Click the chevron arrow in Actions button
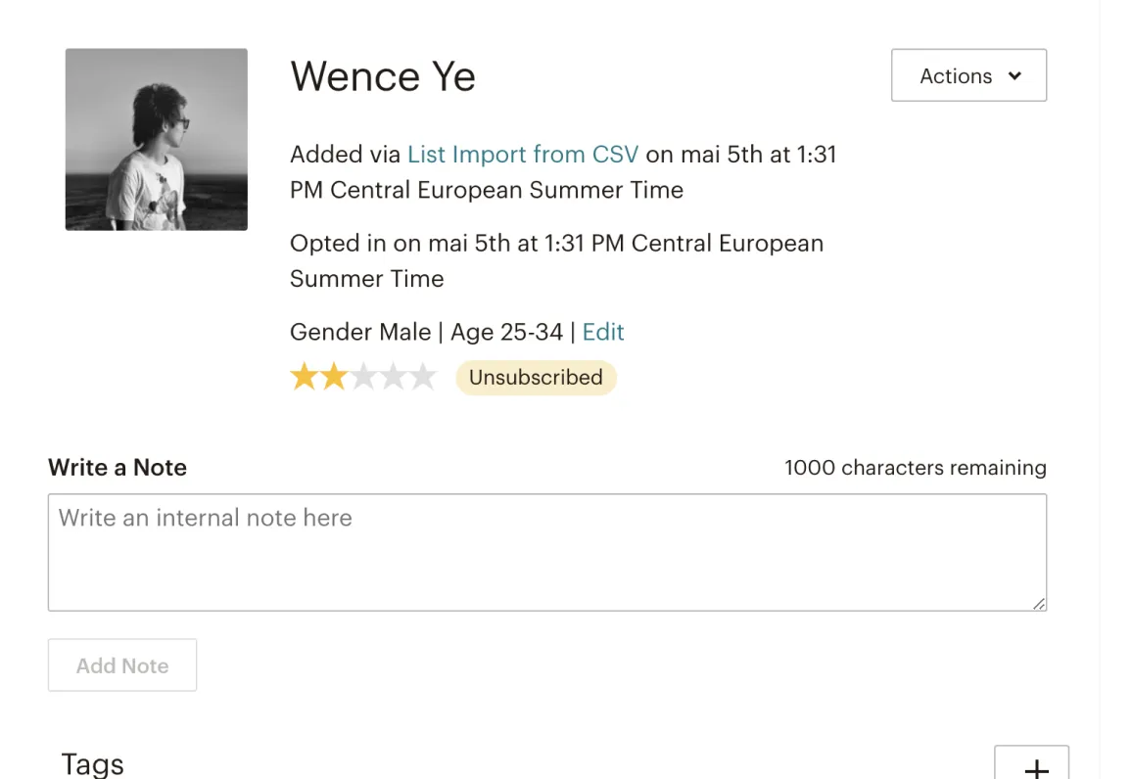This screenshot has width=1132, height=779. pyautogui.click(x=1015, y=75)
